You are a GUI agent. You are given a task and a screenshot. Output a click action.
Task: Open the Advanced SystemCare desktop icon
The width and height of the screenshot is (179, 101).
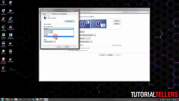[x=11, y=20]
